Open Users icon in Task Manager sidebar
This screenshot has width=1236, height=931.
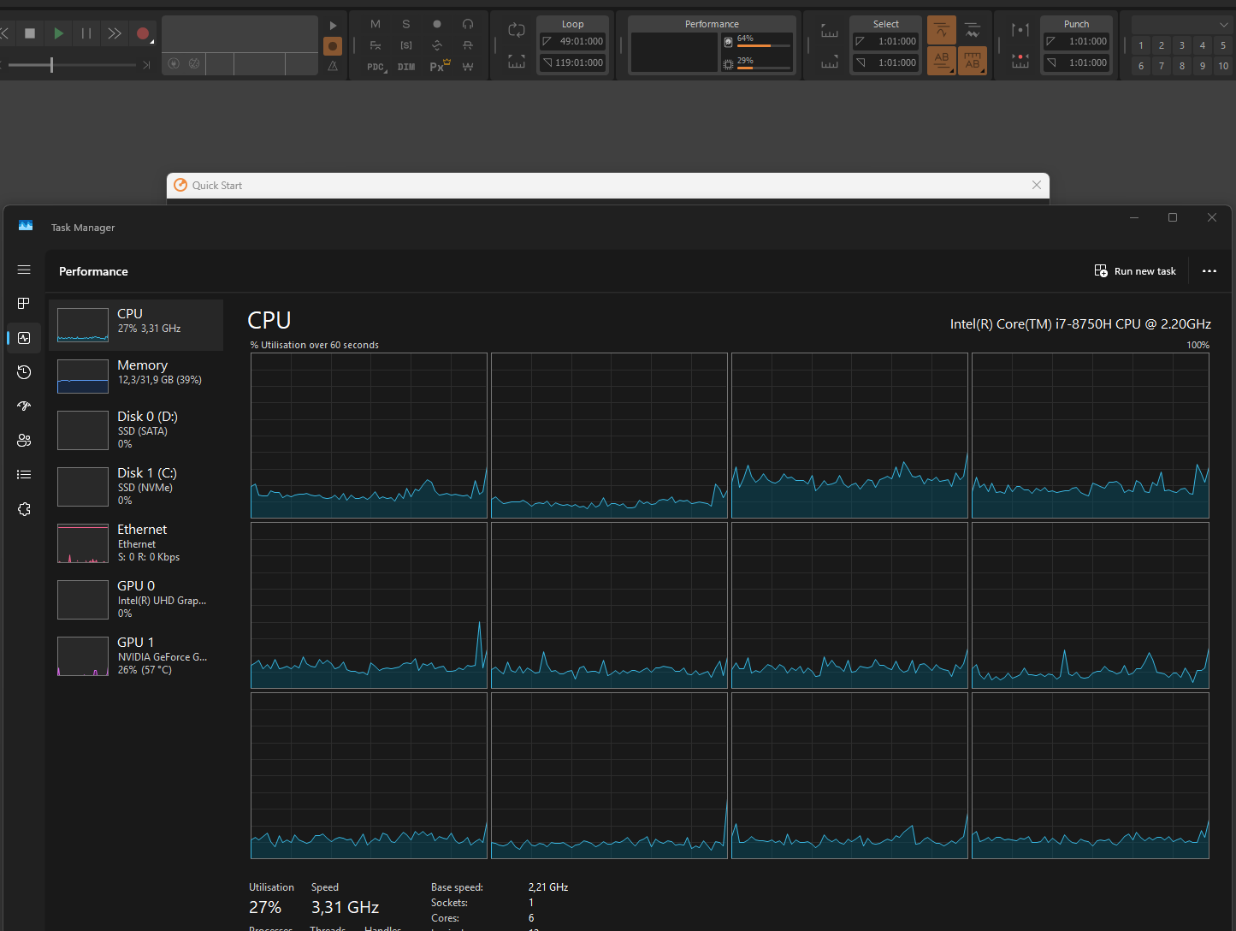coord(24,441)
